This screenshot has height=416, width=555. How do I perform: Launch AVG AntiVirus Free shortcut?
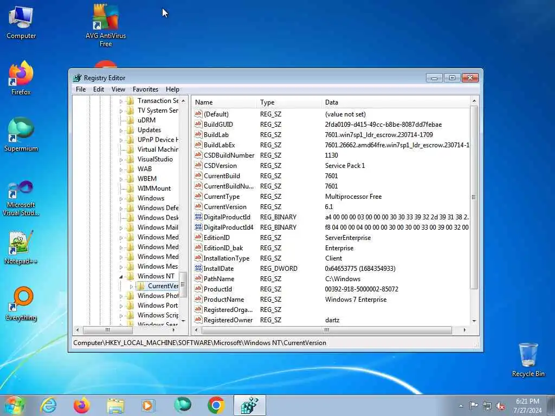(106, 25)
